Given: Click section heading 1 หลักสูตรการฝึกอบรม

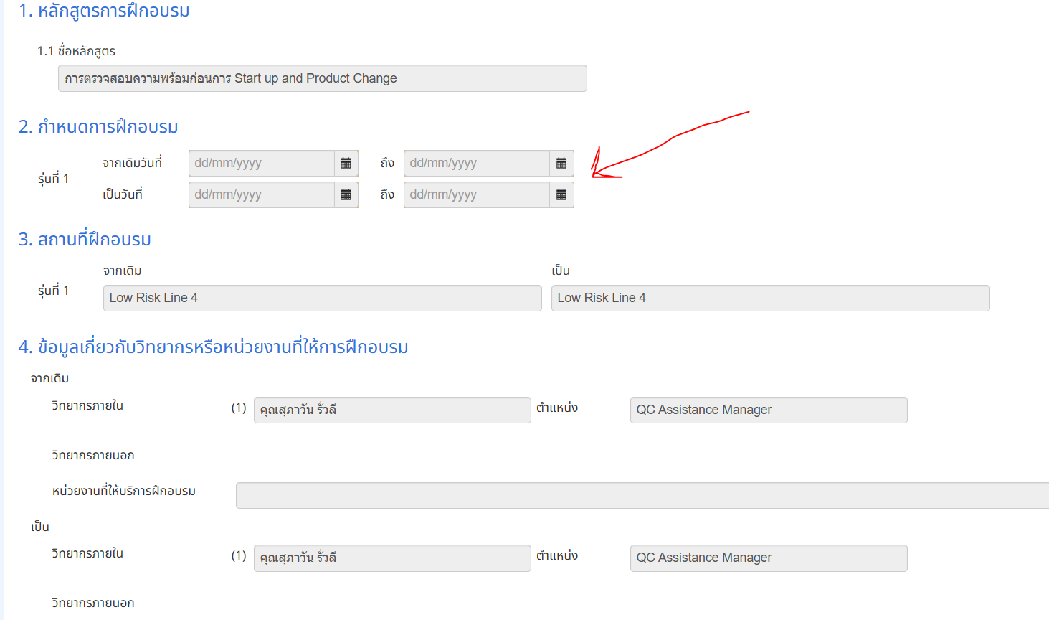Looking at the screenshot, I should 104,11.
